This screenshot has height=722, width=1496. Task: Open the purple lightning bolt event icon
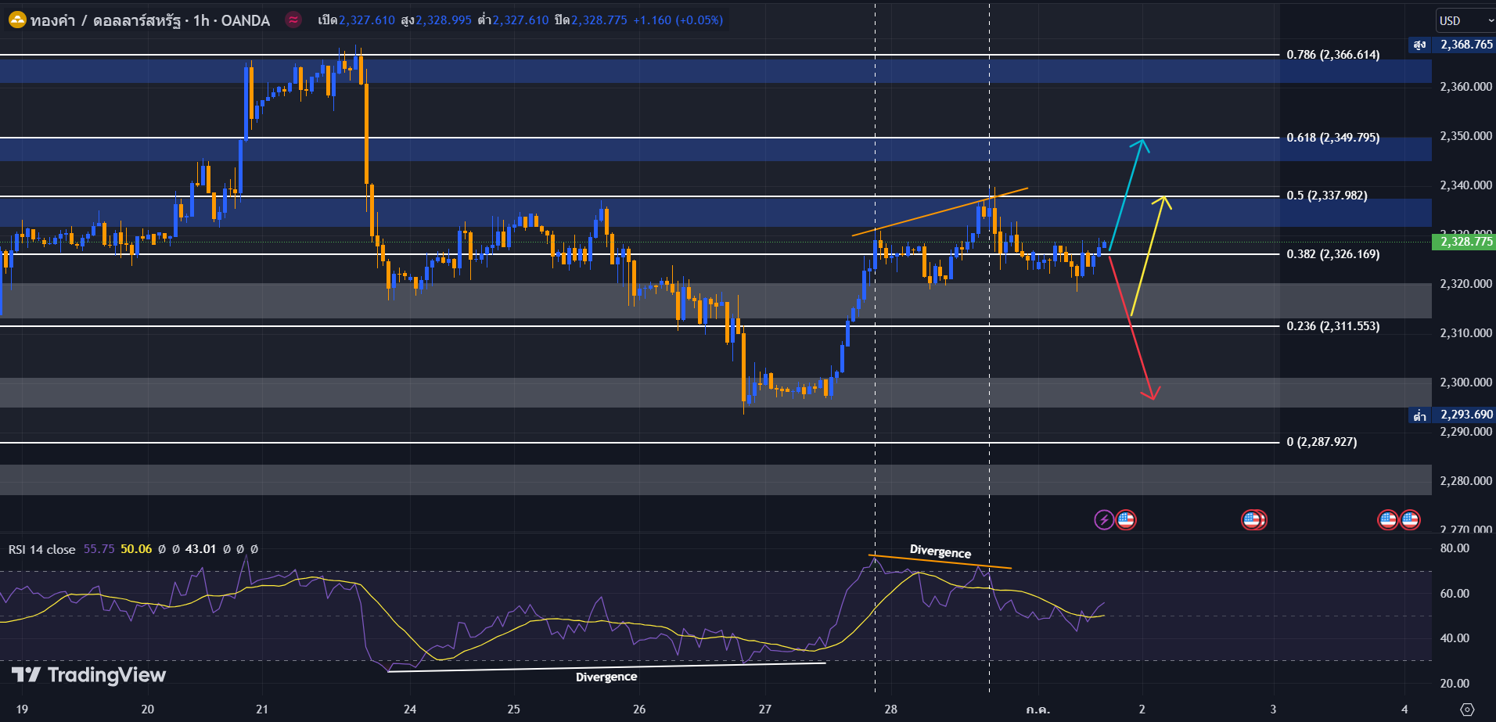tap(1103, 519)
